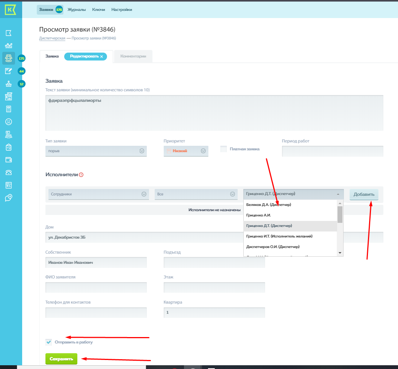Click the Подъезд input field
This screenshot has width=398, height=369.
(214, 263)
